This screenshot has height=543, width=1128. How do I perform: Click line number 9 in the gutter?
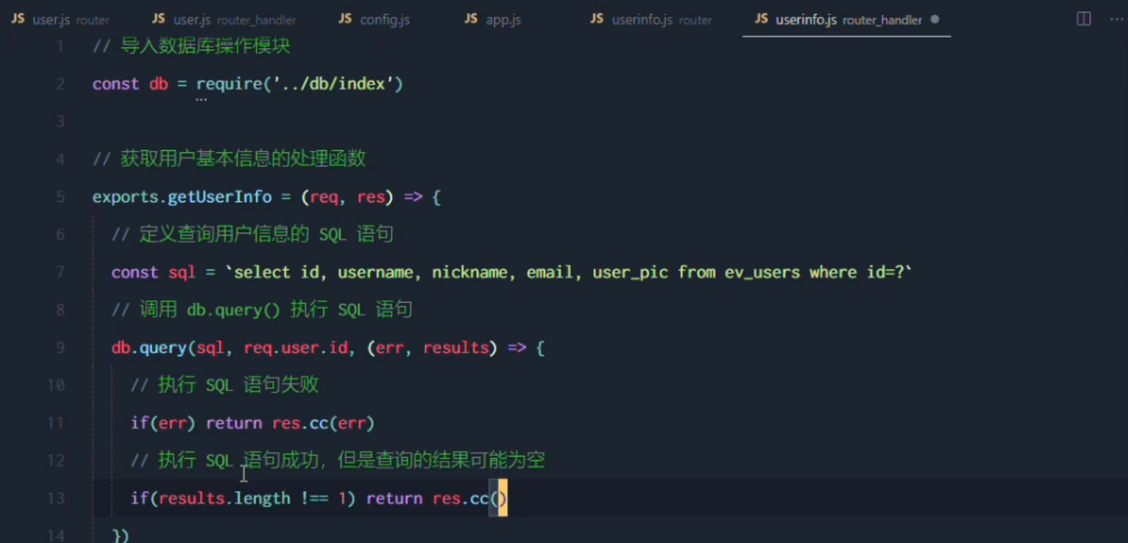point(60,347)
